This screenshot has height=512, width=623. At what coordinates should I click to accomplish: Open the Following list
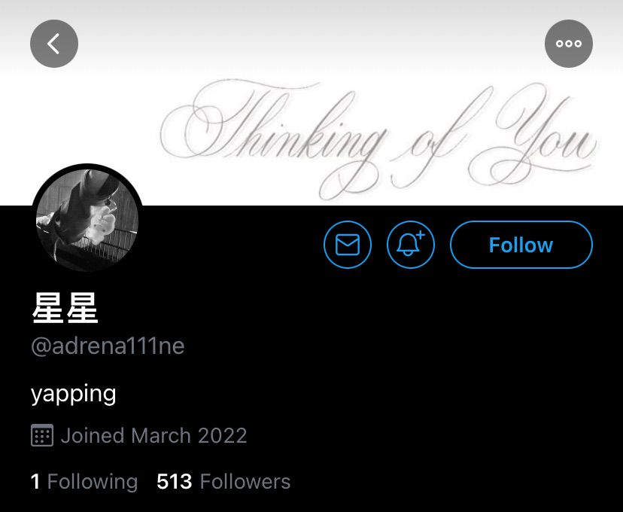84,481
